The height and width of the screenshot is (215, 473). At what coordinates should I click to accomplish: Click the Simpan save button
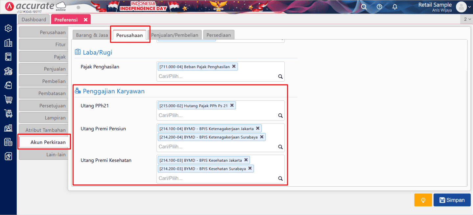[x=452, y=200]
